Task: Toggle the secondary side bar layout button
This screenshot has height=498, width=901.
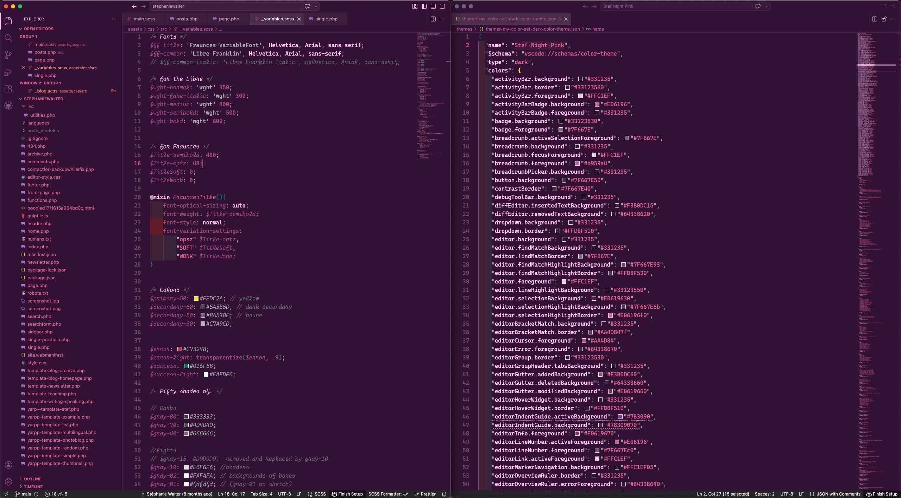Action: click(442, 6)
